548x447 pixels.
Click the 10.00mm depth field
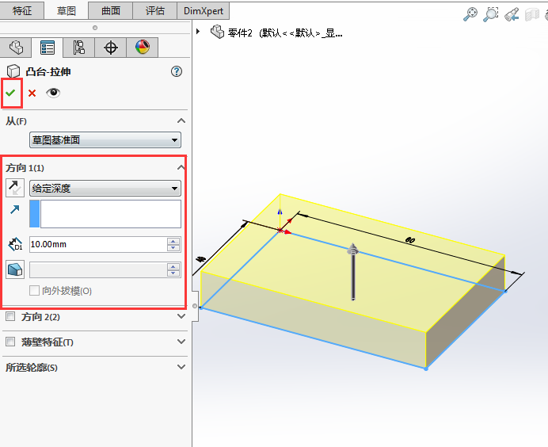click(x=98, y=244)
